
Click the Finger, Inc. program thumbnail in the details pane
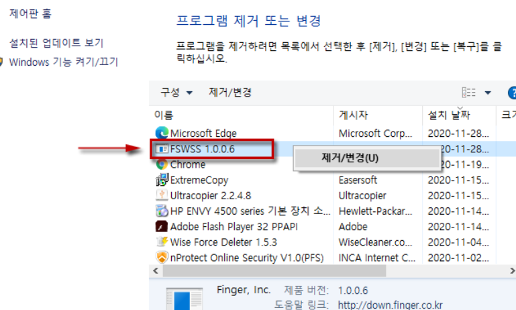point(185,299)
